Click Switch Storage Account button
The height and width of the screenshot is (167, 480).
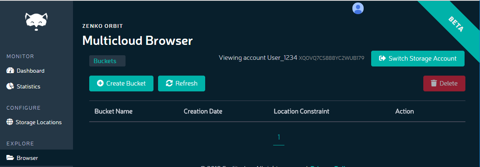(418, 59)
